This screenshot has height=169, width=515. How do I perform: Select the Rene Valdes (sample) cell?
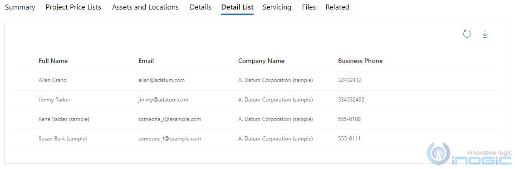pyautogui.click(x=64, y=119)
